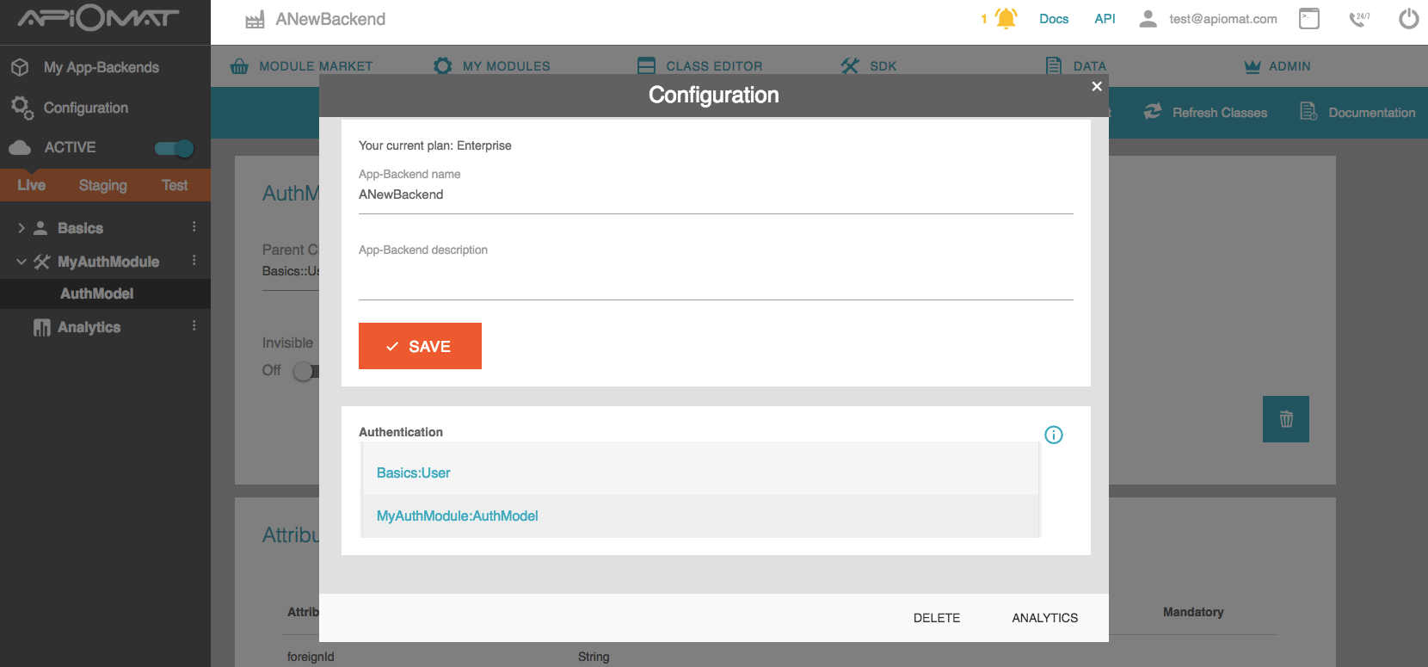The width and height of the screenshot is (1428, 667).
Task: Click the Configuration gears icon in sidebar
Action: (22, 108)
